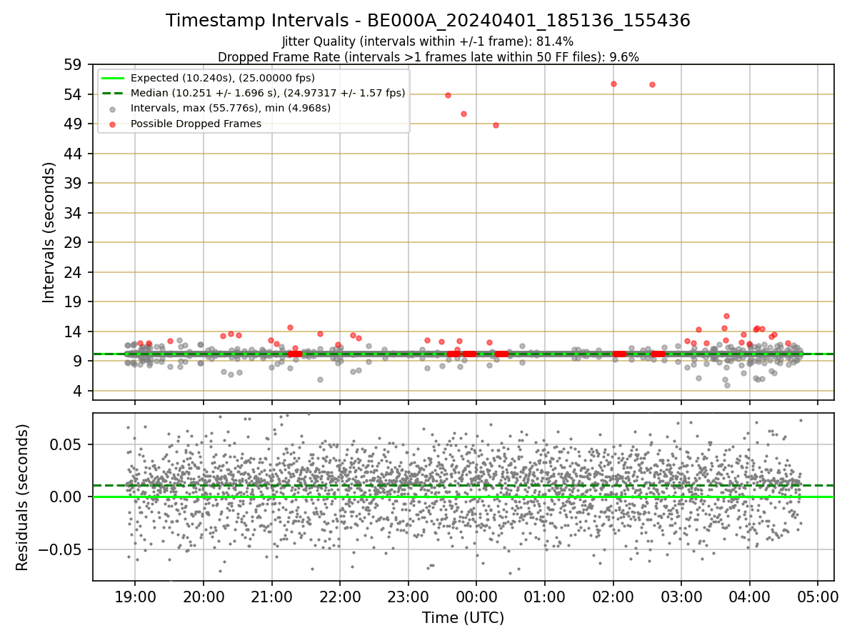The image size is (857, 643).
Task: Click the red outlier point near 49 seconds
Action: 496,125
